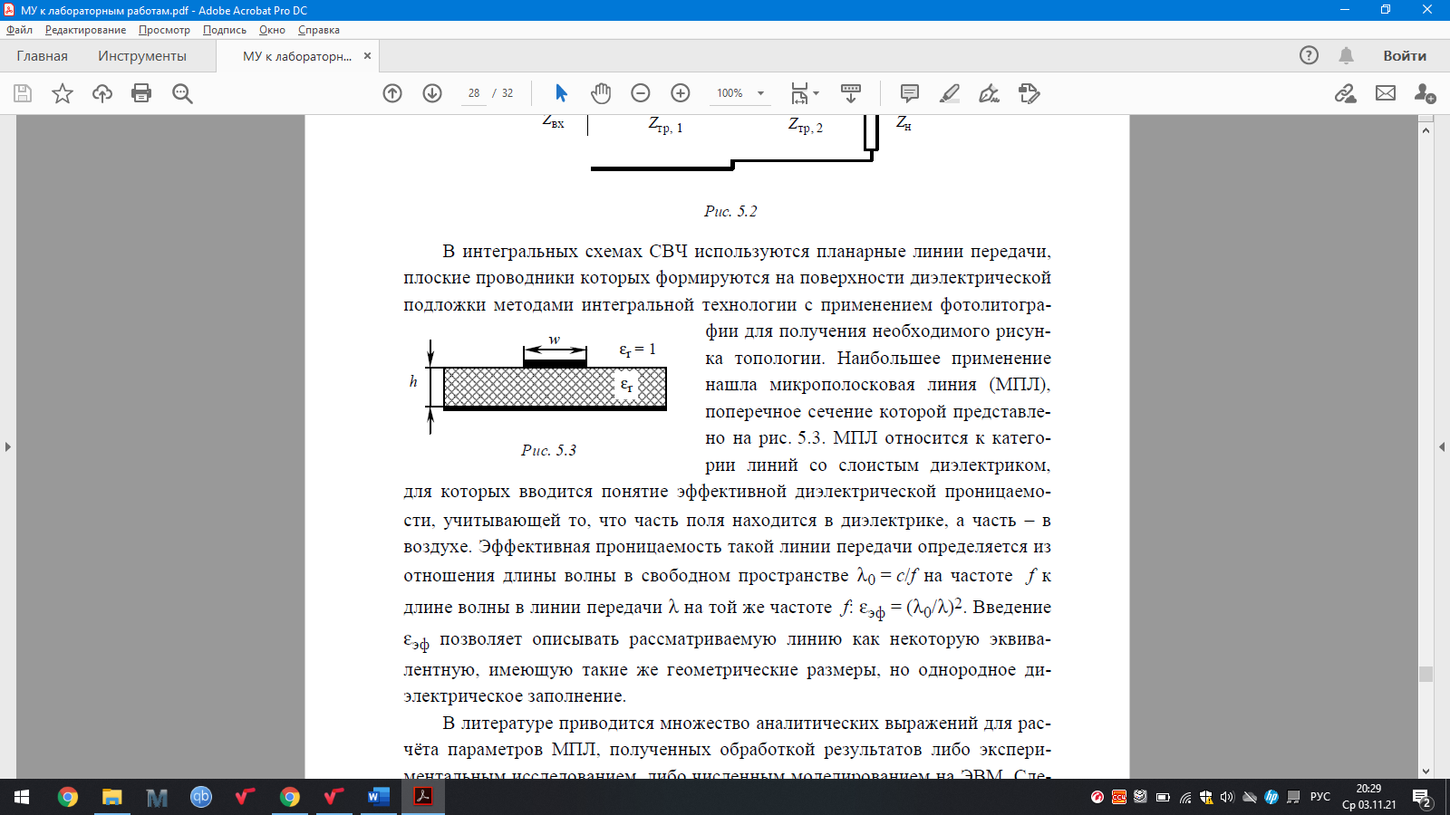This screenshot has height=815, width=1450.
Task: Open the Просмотр menu
Action: 164,30
